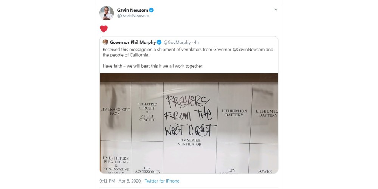
Task: Click the @GovMurphy handle
Action: (x=177, y=42)
